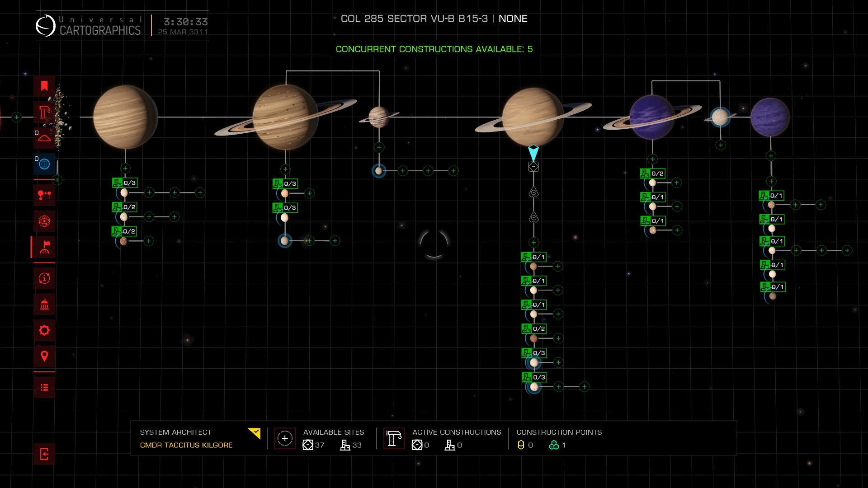The image size is (868, 488).
Task: Select bottom moon under third ringed giant
Action: pos(534,387)
